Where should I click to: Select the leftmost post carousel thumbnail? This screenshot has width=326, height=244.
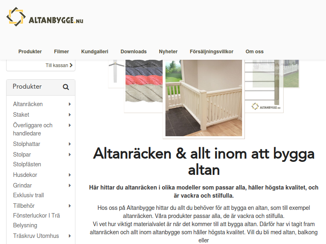click(116, 74)
